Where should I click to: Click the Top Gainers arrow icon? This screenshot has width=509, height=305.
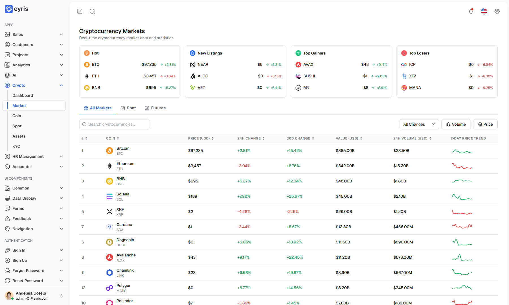point(298,53)
